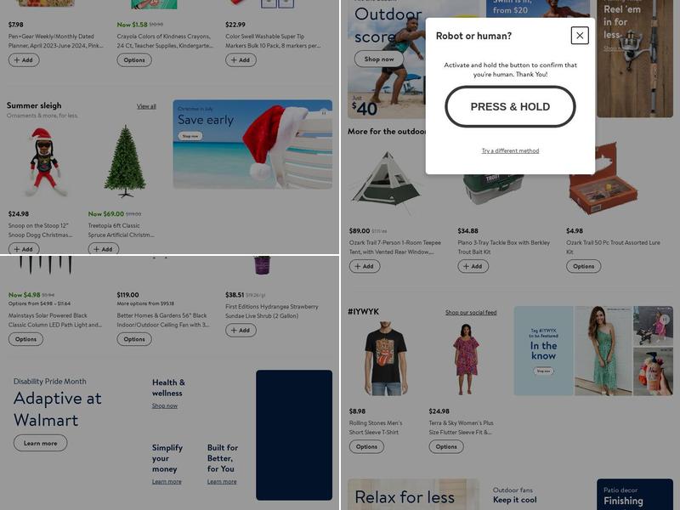Screen dimensions: 680x510
Task: Add the Ozark Trail Teepee Tent
Action: click(365, 266)
